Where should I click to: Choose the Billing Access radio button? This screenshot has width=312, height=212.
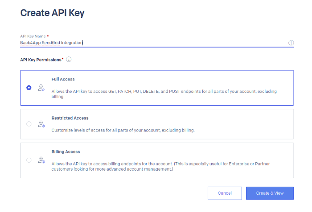[29, 160]
